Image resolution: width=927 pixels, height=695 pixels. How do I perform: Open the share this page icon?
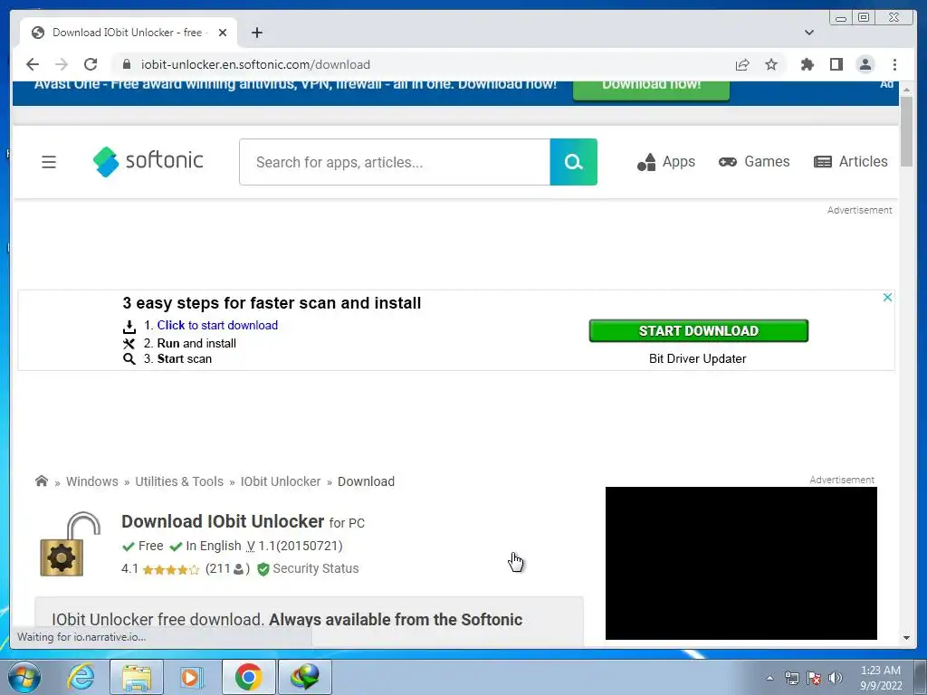[742, 64]
